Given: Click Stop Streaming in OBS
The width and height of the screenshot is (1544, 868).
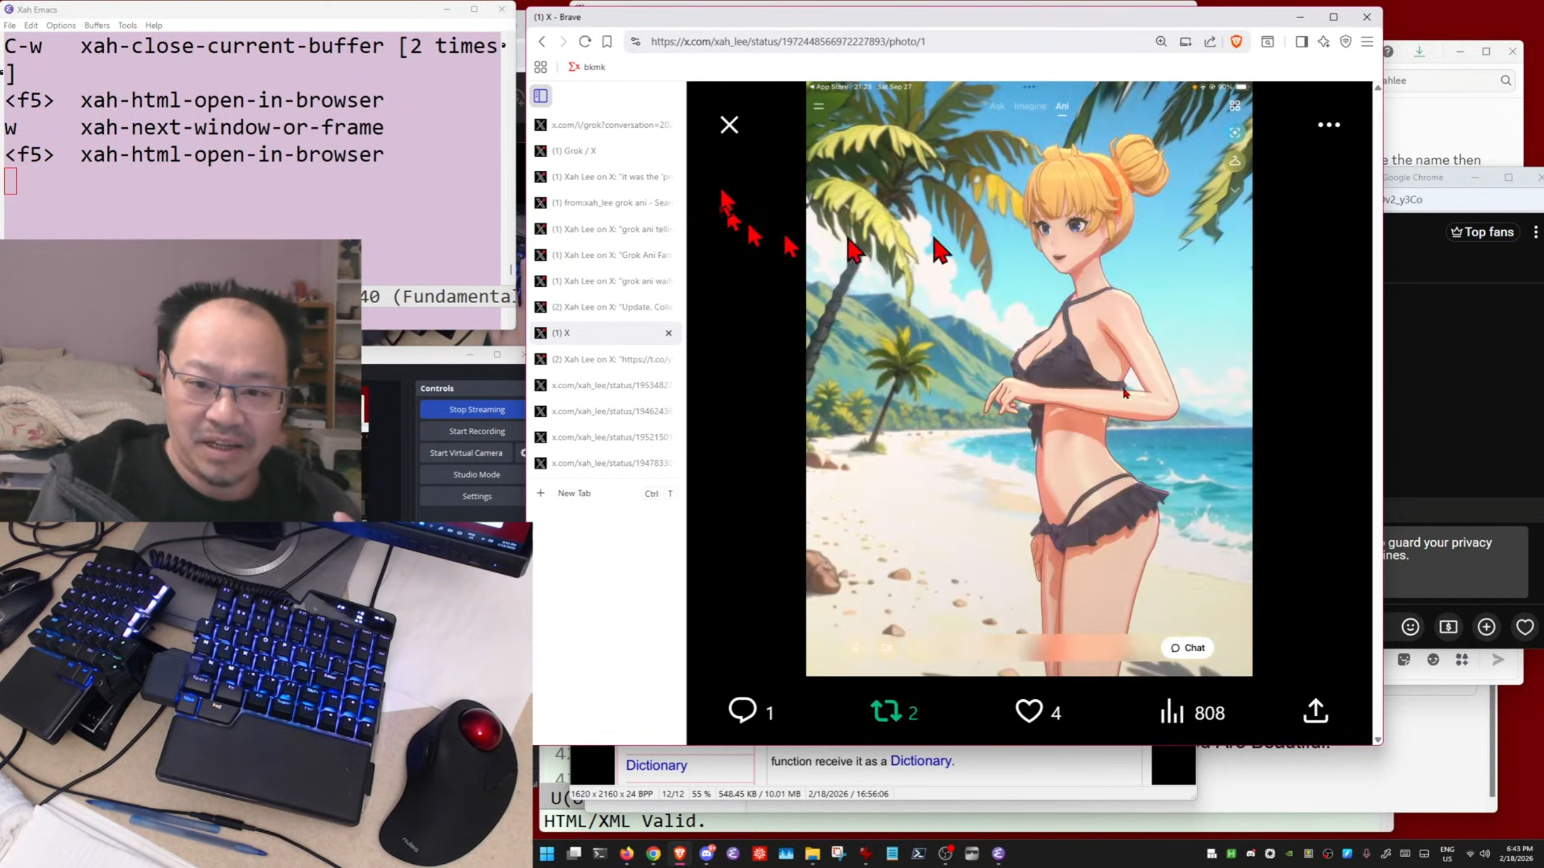Looking at the screenshot, I should point(476,409).
